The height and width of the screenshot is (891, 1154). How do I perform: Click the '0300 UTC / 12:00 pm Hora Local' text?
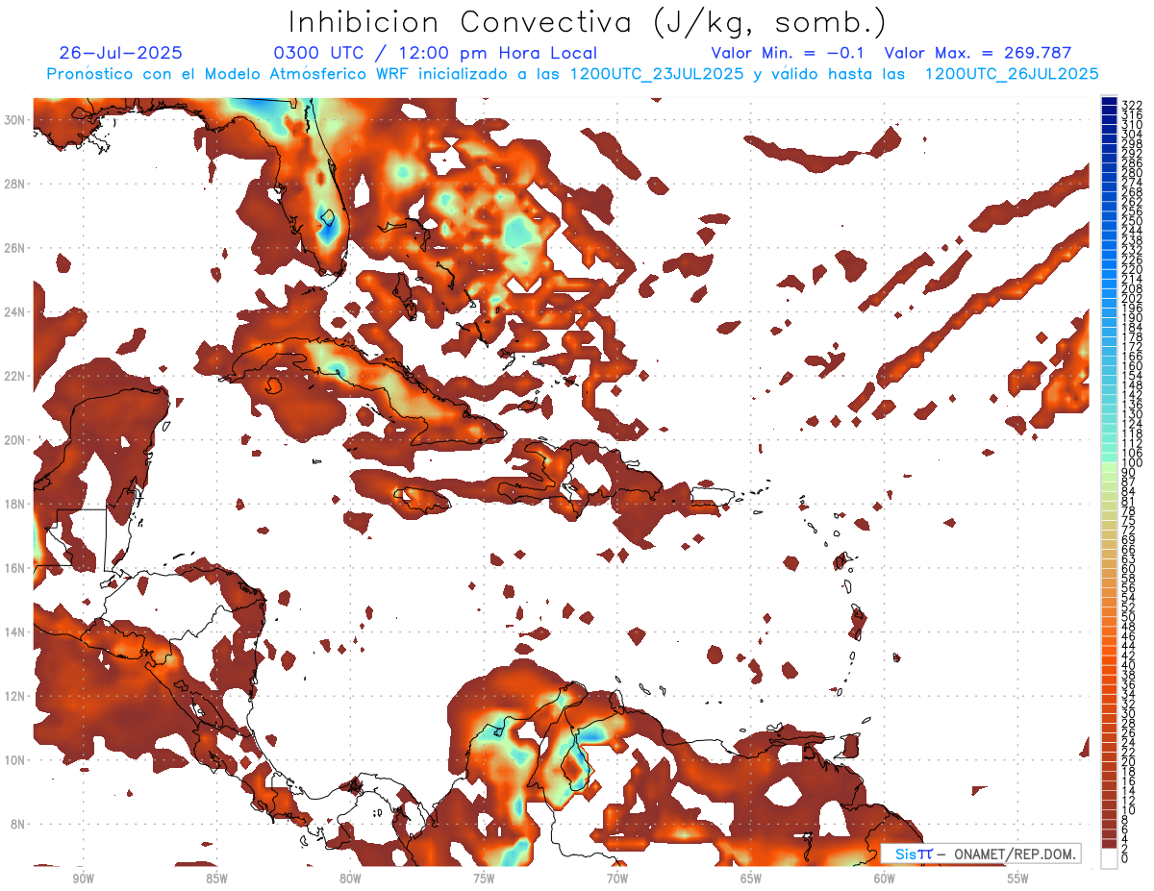point(436,54)
